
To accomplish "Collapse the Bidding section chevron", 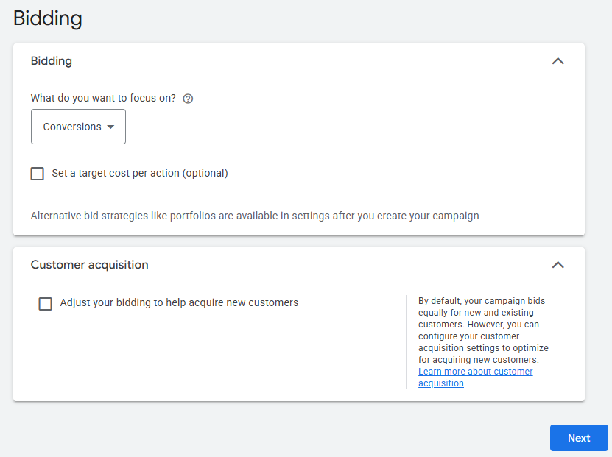I will (x=558, y=61).
